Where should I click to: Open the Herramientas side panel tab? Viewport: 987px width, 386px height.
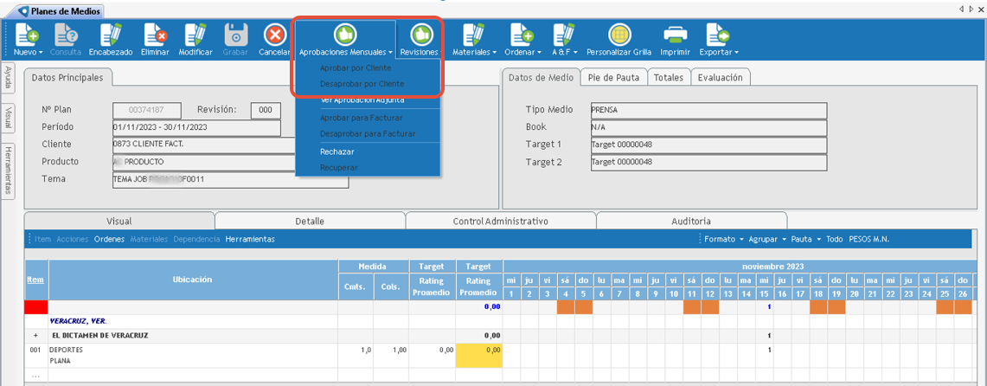pyautogui.click(x=8, y=171)
